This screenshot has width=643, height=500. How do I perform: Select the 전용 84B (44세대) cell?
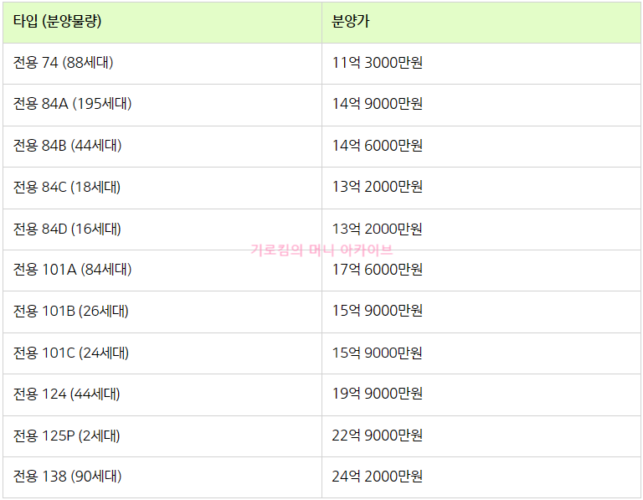(162, 147)
